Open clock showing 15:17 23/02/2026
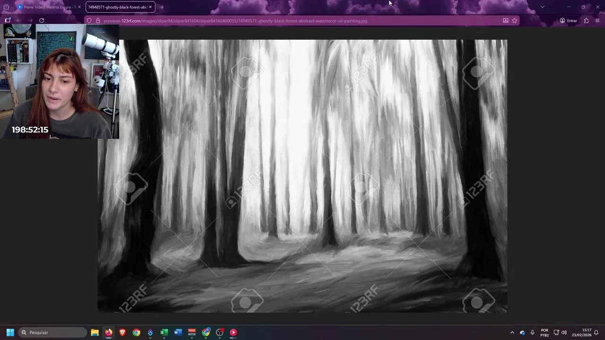 click(581, 332)
